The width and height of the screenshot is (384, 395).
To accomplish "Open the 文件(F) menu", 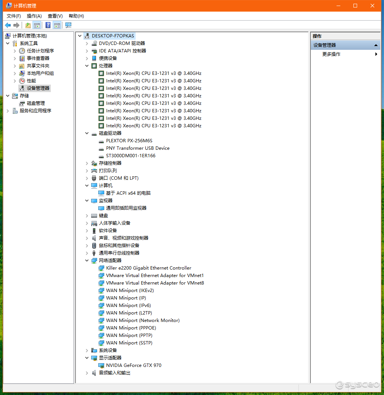I will tap(13, 16).
